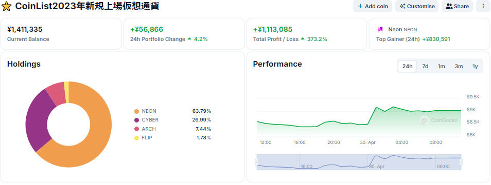Toggle the NEON orange legend item
The image size is (491, 185).
pyautogui.click(x=145, y=111)
